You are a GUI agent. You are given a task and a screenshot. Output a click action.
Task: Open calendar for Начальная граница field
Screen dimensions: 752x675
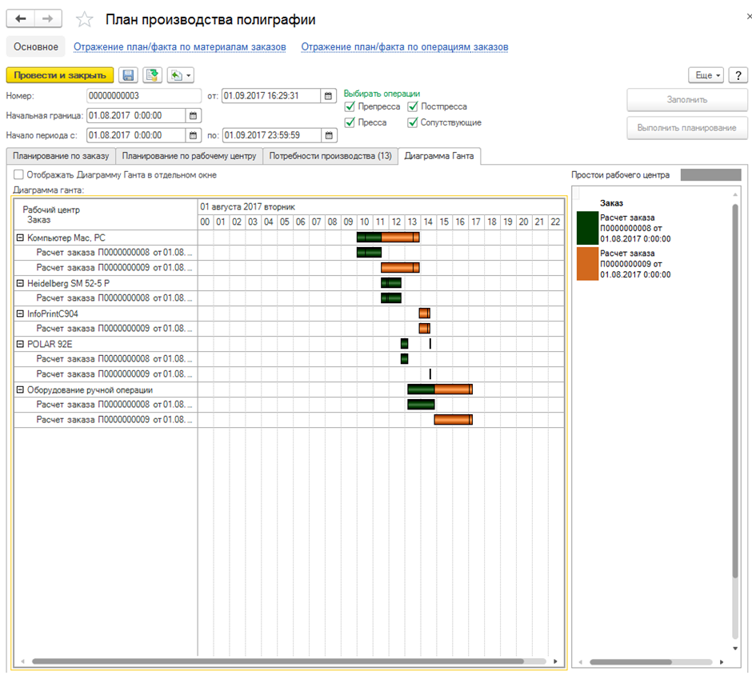tap(193, 115)
